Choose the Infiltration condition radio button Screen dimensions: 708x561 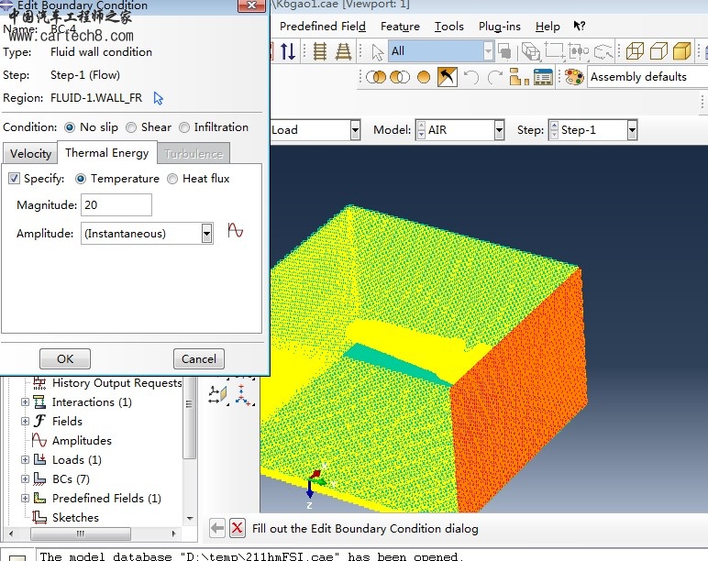click(185, 127)
